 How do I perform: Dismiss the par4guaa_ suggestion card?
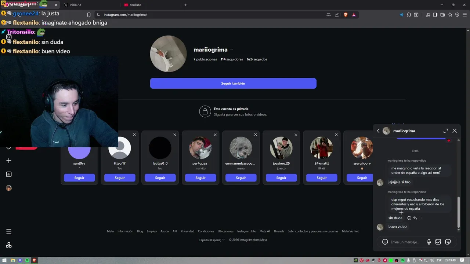[215, 135]
